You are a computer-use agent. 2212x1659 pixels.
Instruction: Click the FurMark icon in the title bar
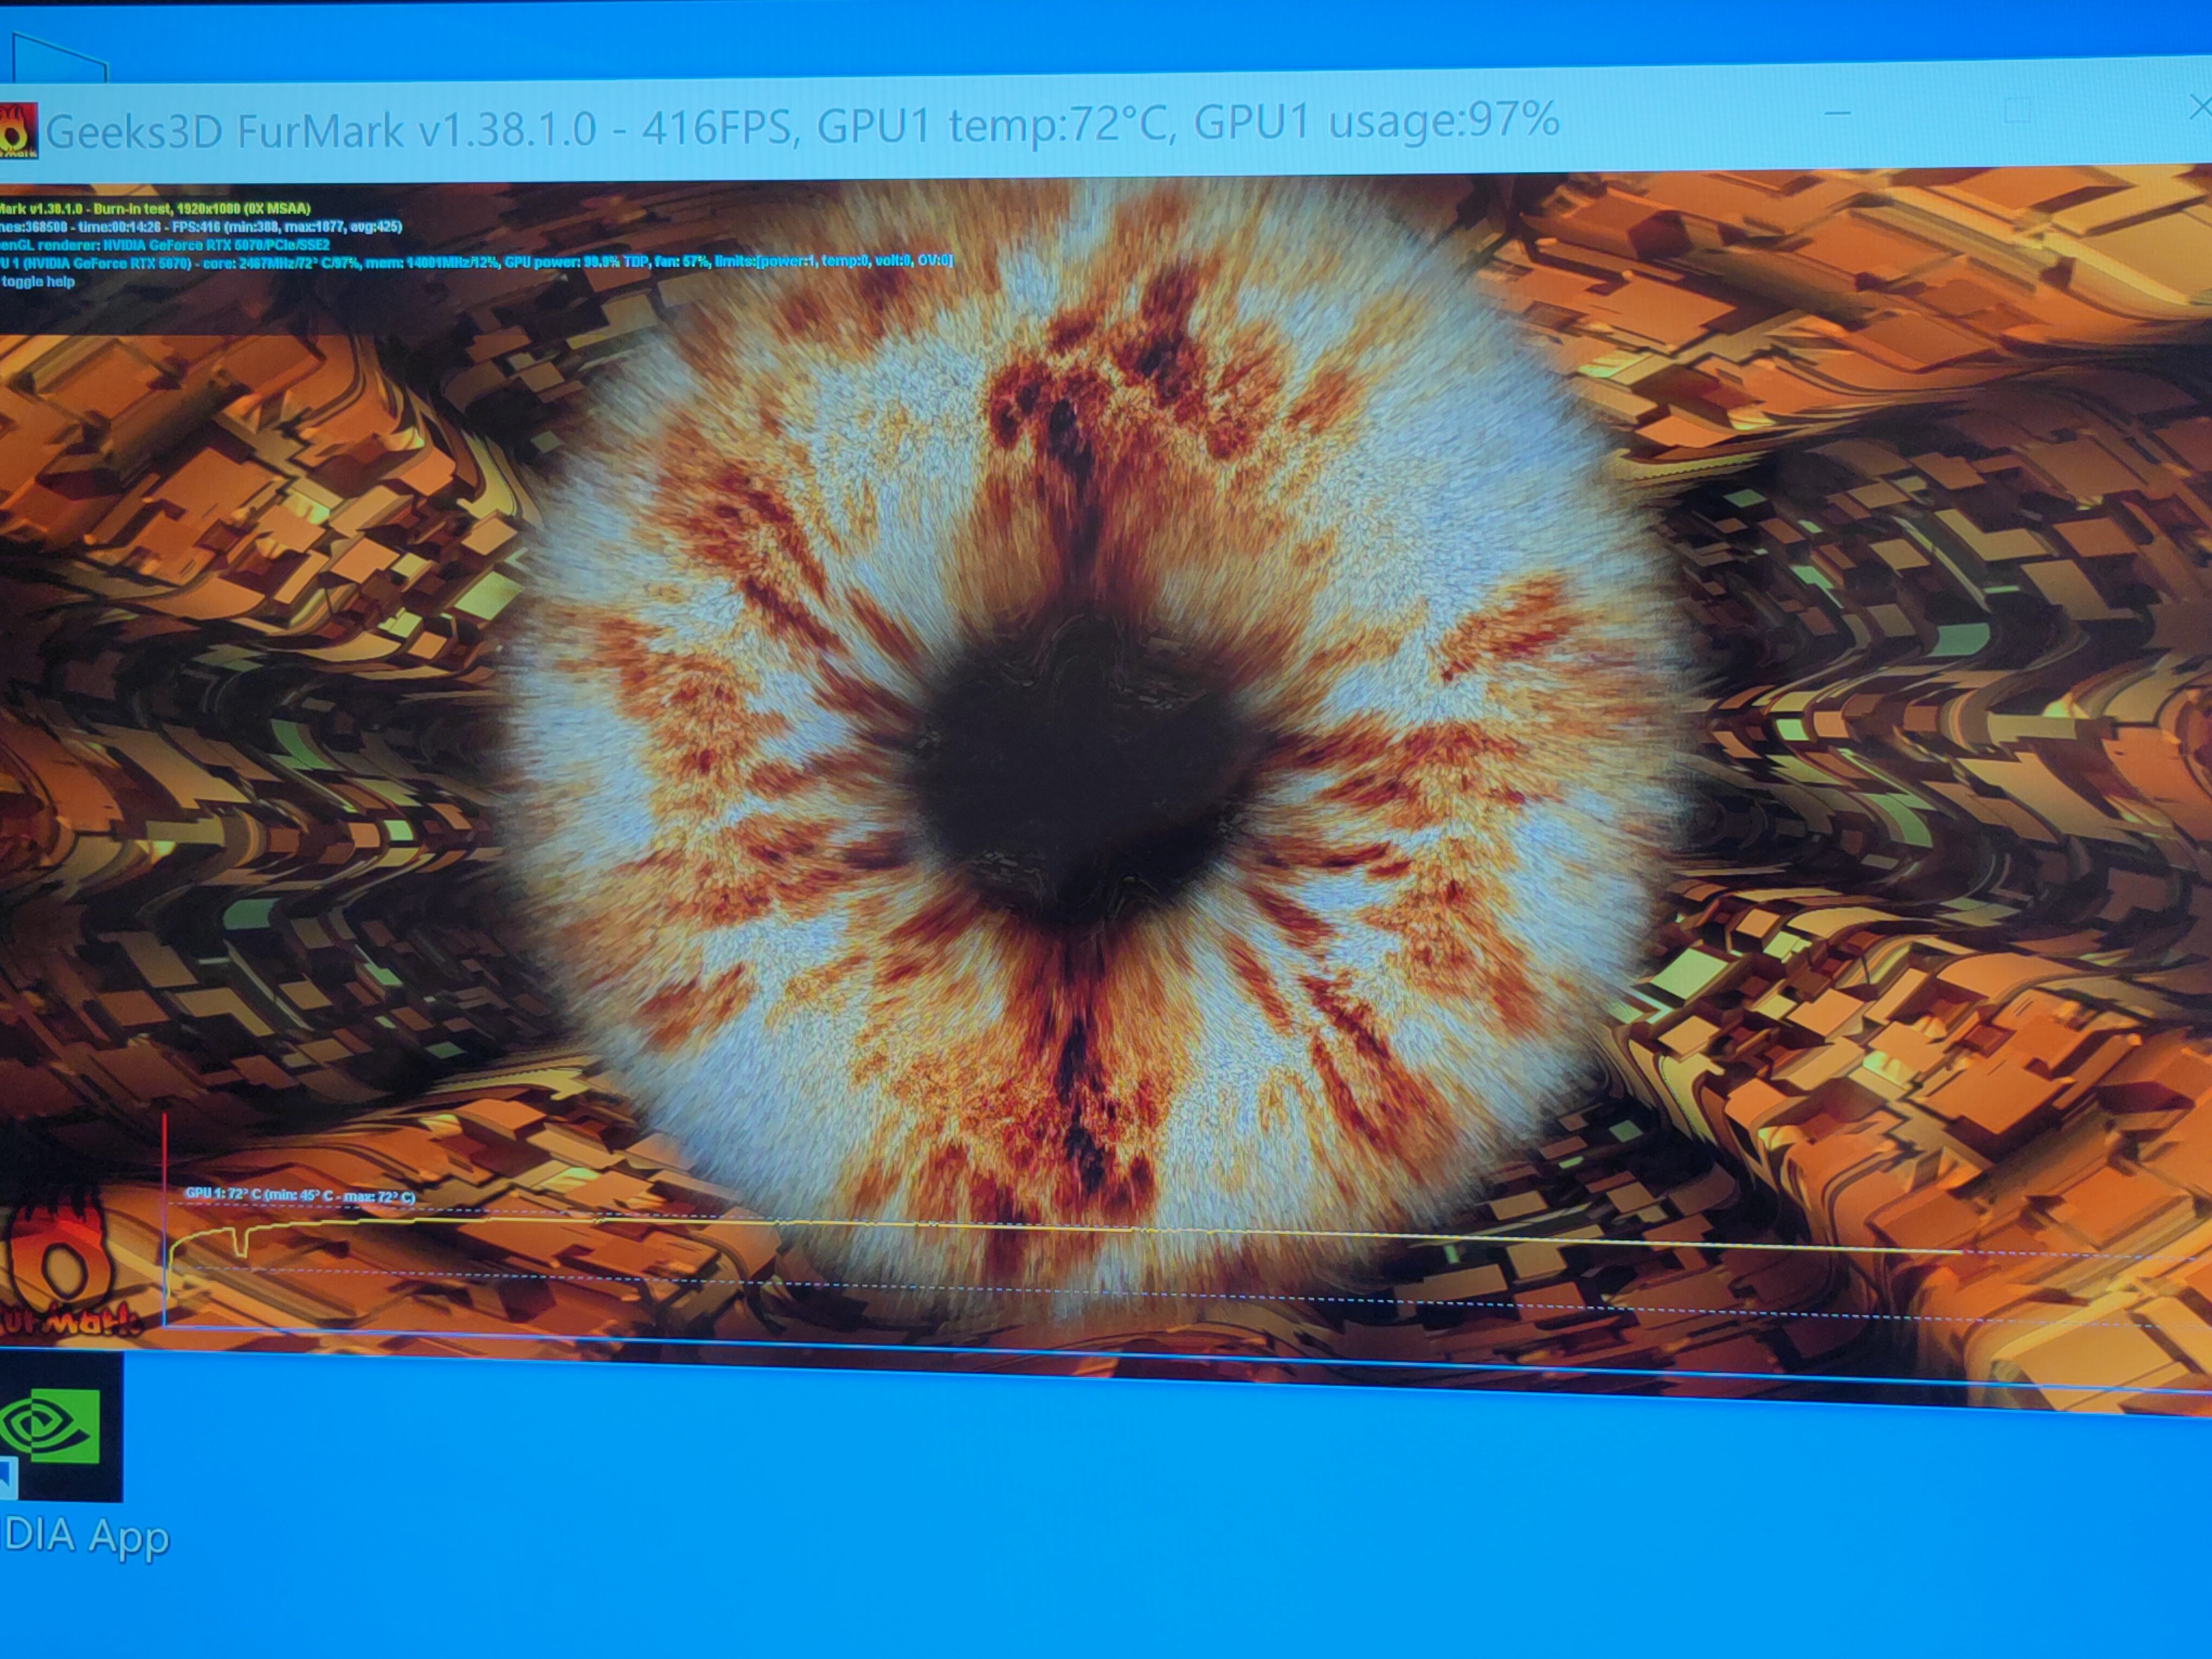tap(18, 131)
